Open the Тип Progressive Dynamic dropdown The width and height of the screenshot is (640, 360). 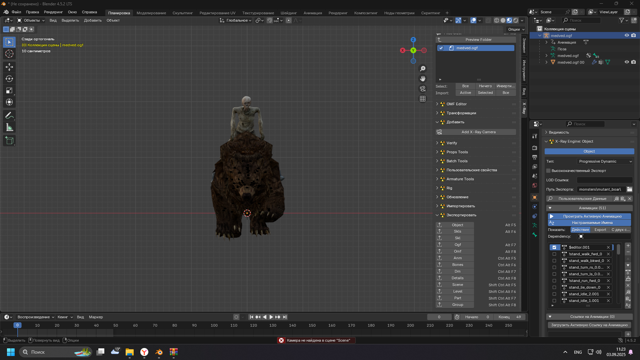click(x=605, y=161)
